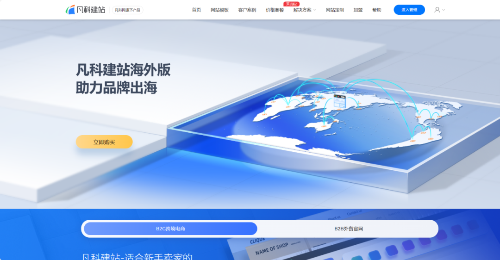
Task: Open 帮助 navigation item
Action: pos(376,10)
